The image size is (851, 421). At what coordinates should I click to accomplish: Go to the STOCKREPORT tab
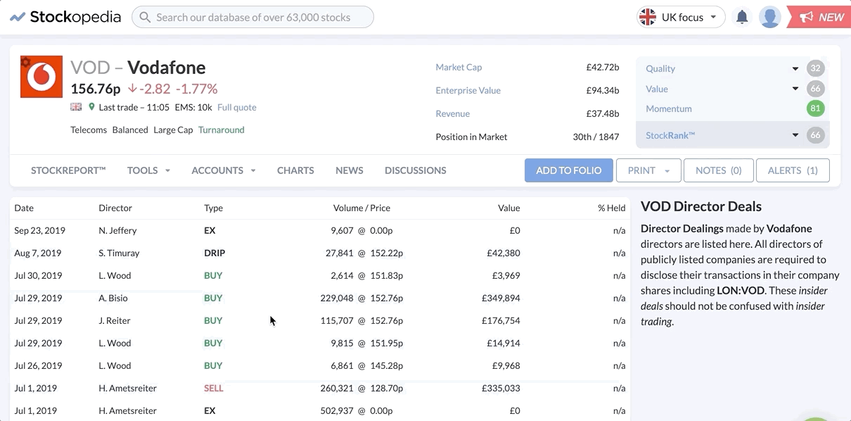68,170
